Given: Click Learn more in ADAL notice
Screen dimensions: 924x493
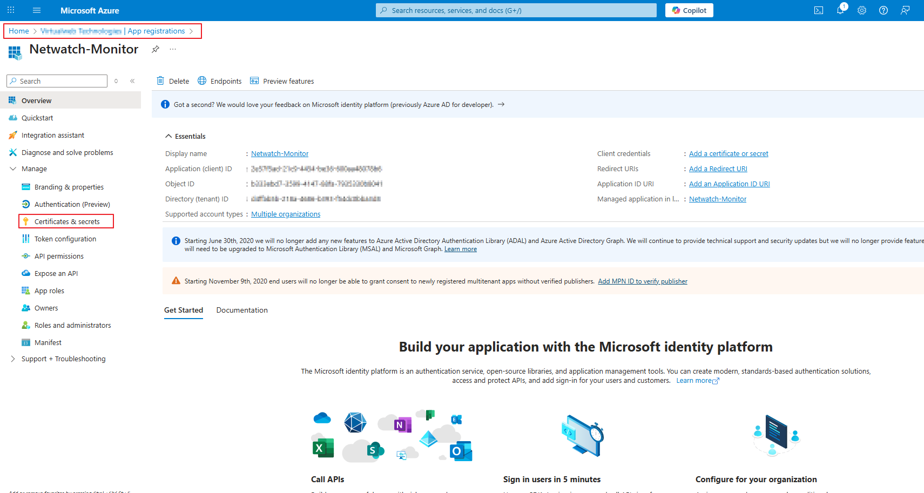Looking at the screenshot, I should pos(461,249).
